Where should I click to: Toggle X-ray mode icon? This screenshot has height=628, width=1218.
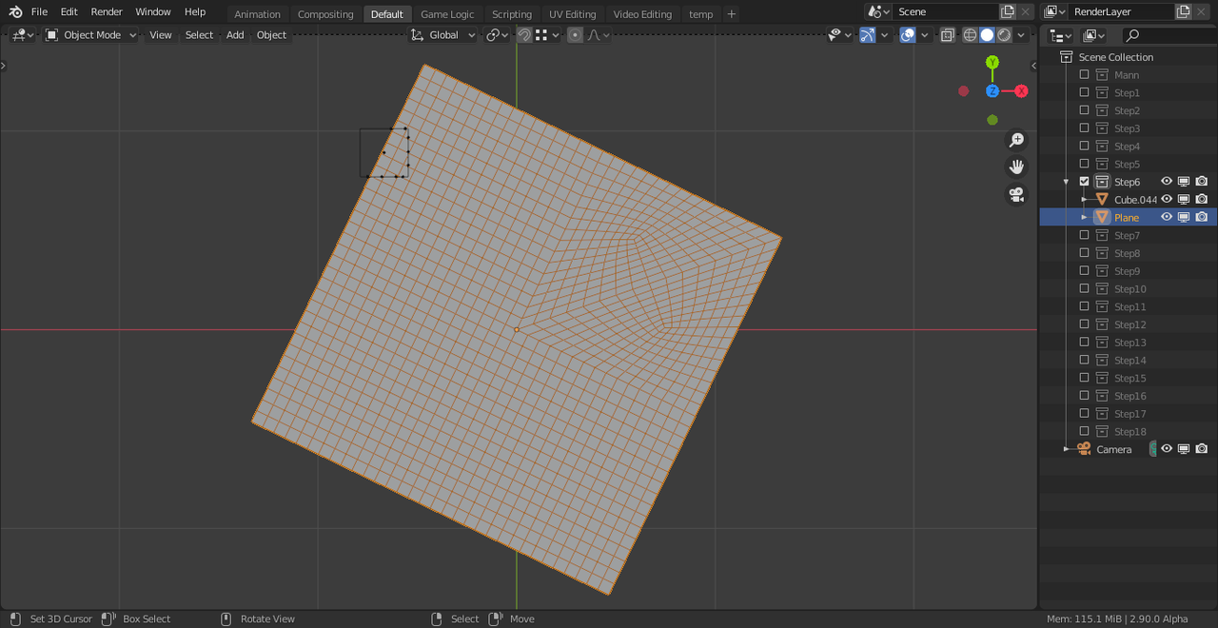pos(948,35)
